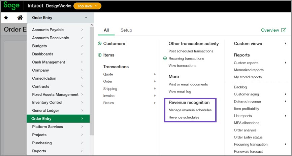Click the module list scrollbar thumb

coord(92,81)
